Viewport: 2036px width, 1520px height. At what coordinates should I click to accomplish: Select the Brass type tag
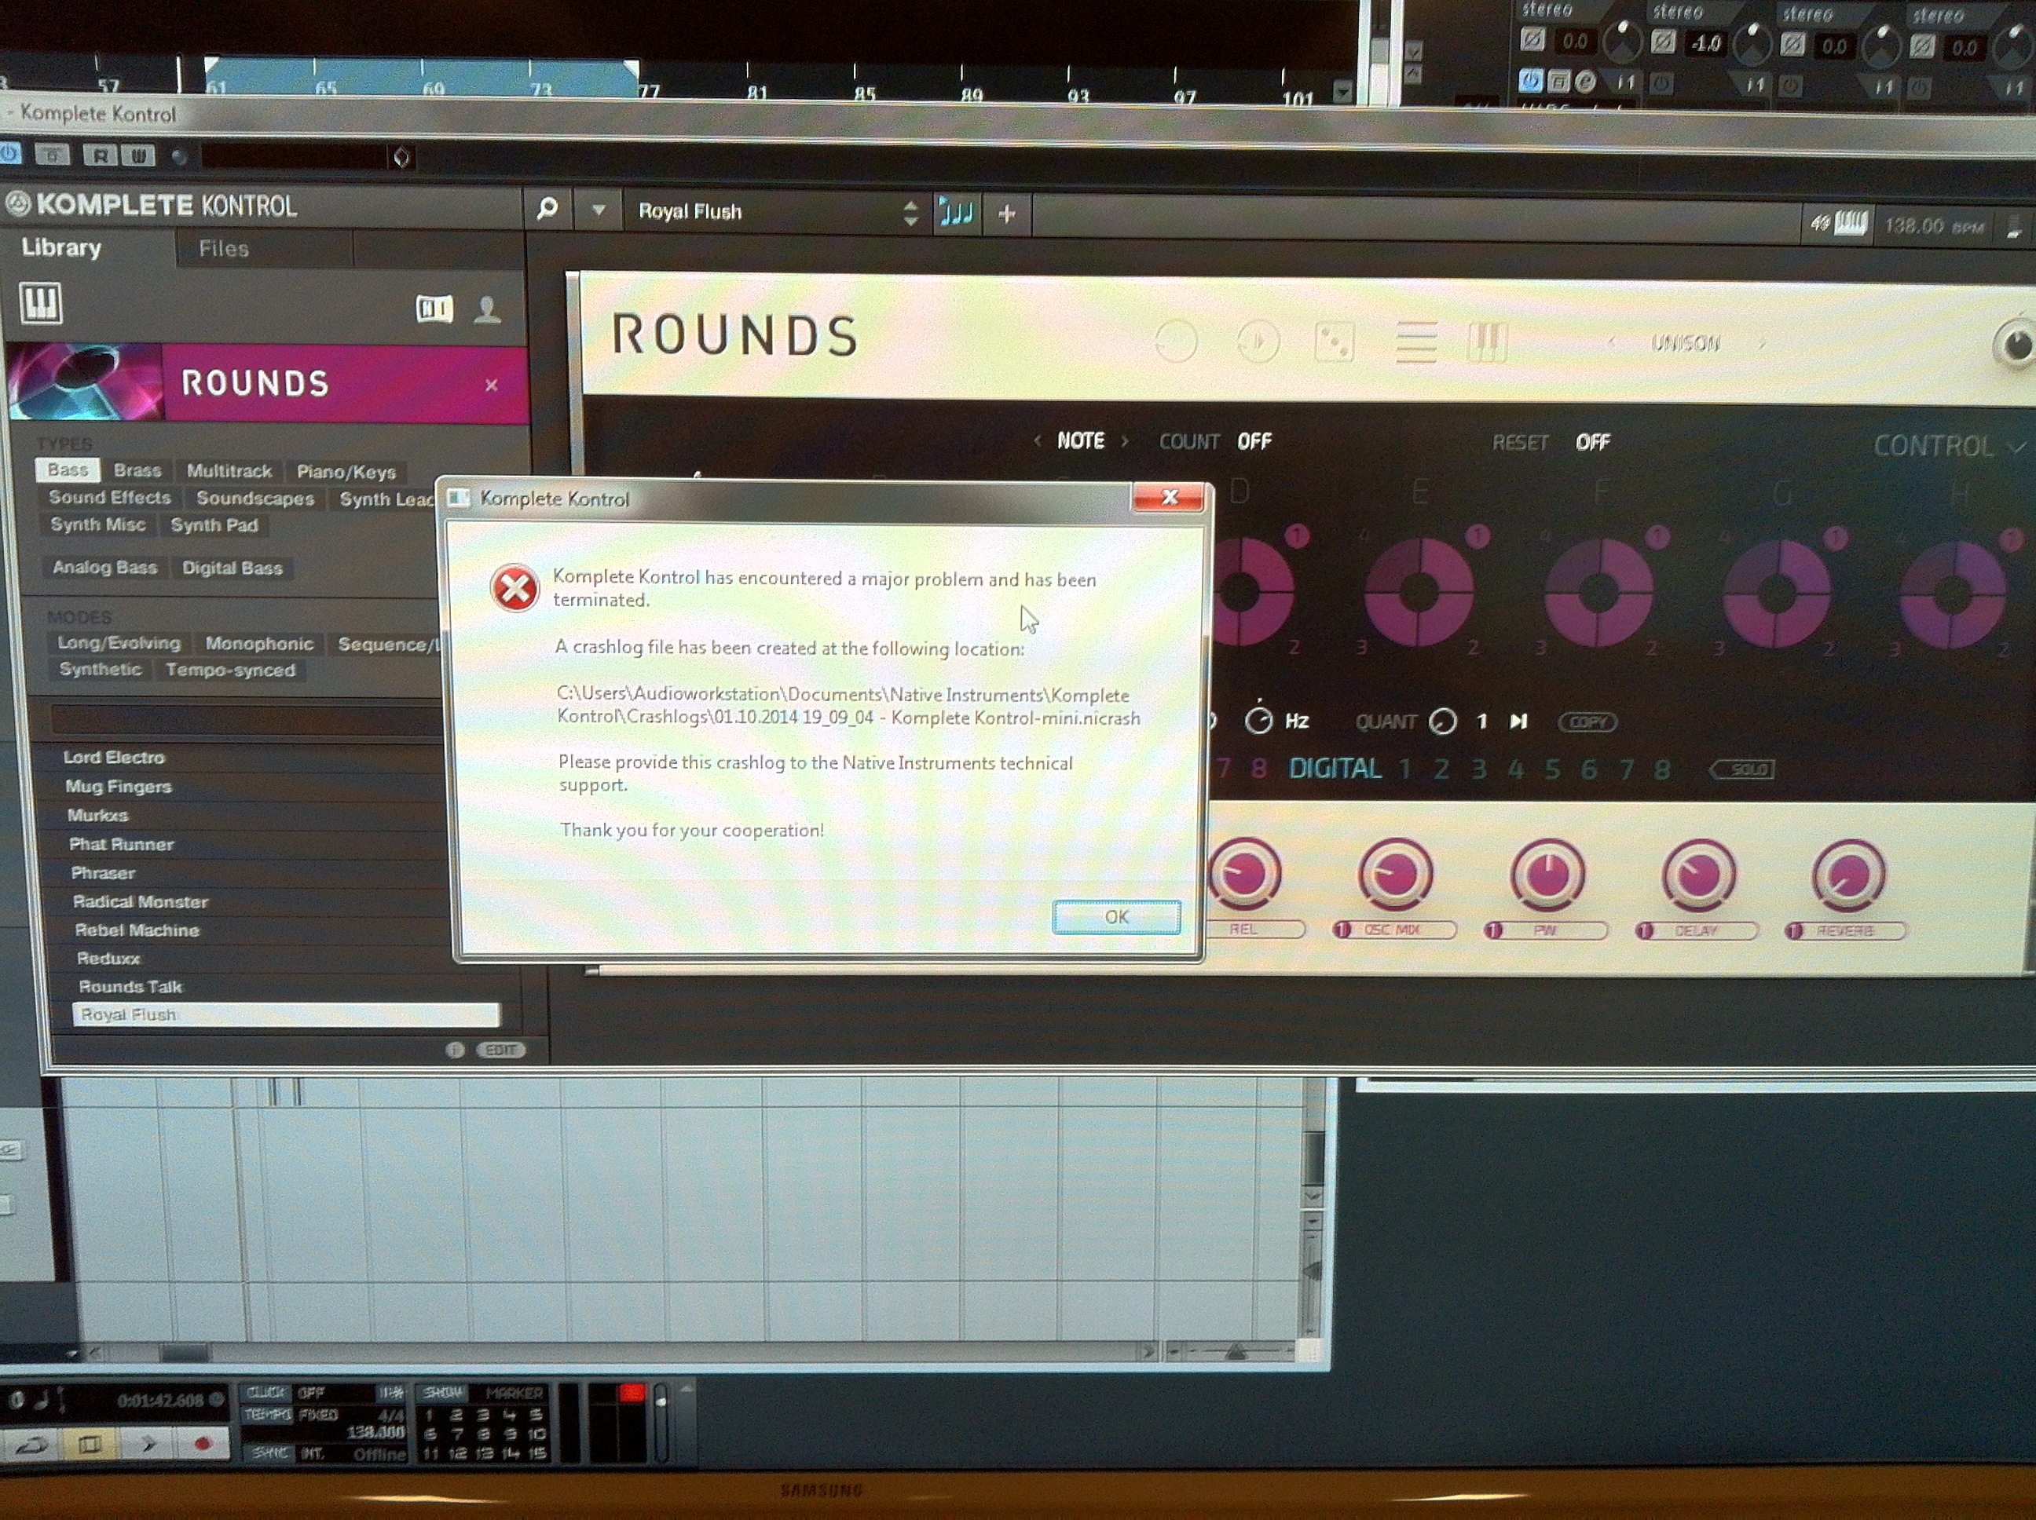(137, 470)
